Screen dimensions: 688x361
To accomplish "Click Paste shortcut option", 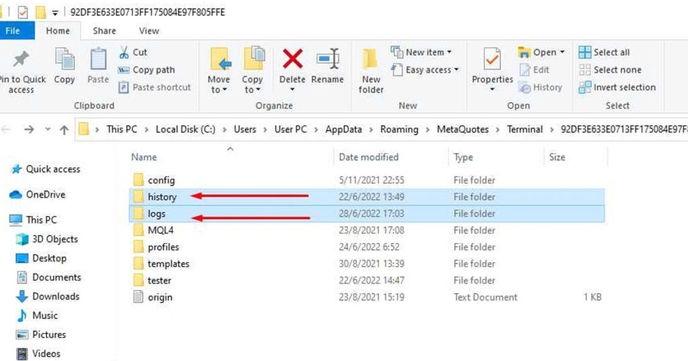I will click(x=155, y=87).
